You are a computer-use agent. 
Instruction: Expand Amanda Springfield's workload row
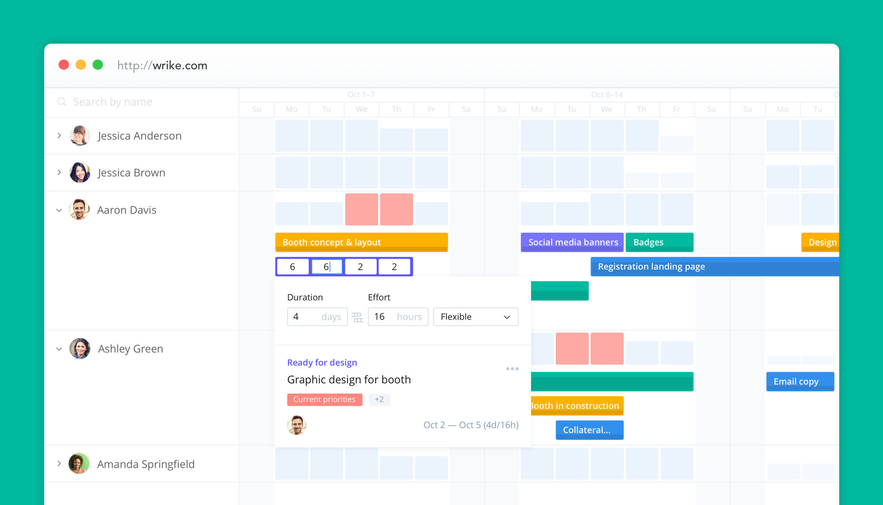tap(59, 464)
